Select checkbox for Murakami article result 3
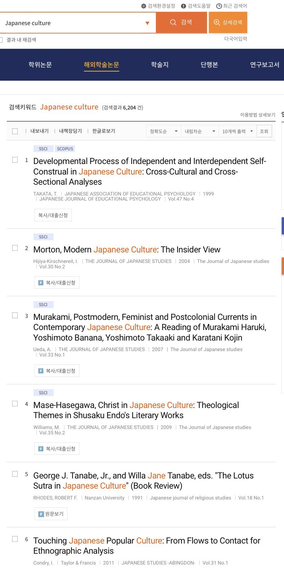The width and height of the screenshot is (284, 572). pyautogui.click(x=15, y=315)
